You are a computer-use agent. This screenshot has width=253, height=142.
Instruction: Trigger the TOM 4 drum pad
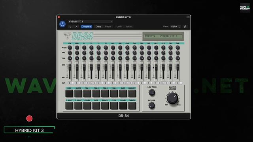(x=114, y=93)
